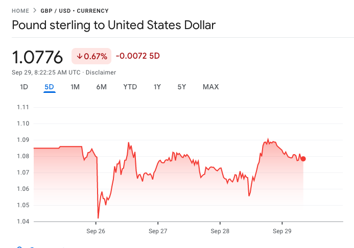The image size is (354, 248).
Task: Click the GBP / USD breadcrumb text
Action: pos(56,11)
